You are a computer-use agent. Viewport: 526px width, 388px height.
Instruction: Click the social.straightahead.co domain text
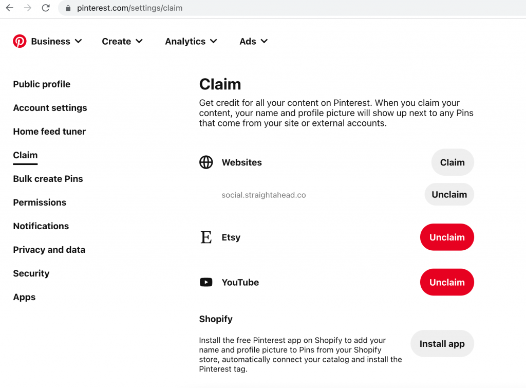pyautogui.click(x=264, y=195)
